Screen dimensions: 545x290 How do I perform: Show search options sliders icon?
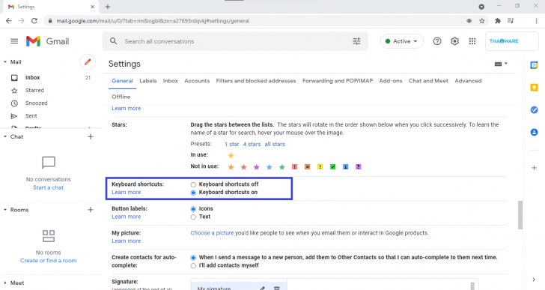click(x=356, y=41)
